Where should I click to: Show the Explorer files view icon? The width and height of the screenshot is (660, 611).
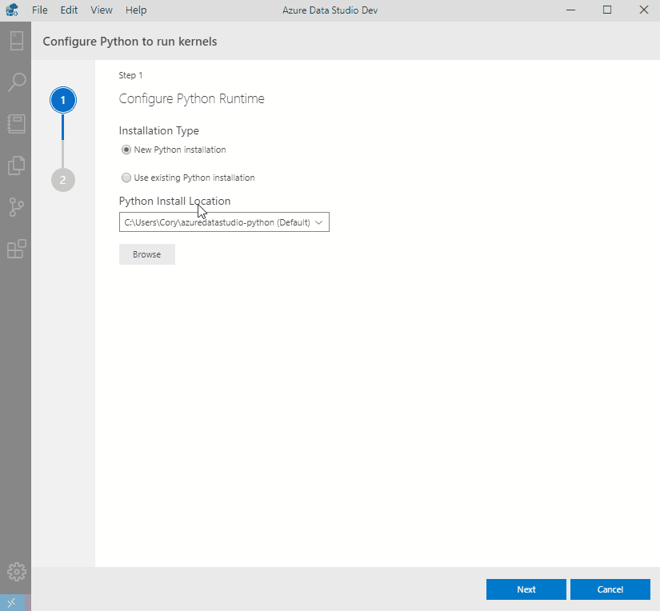(16, 166)
